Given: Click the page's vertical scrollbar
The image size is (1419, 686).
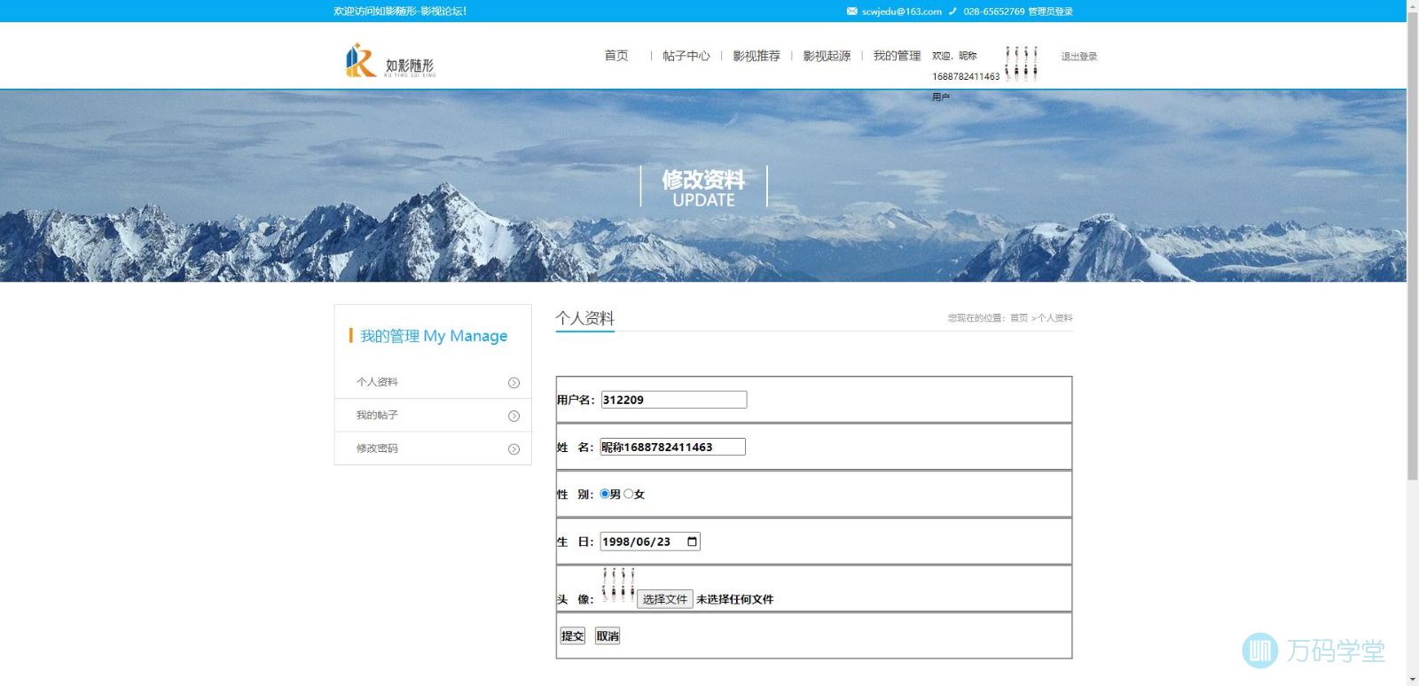Looking at the screenshot, I should pos(1412,248).
